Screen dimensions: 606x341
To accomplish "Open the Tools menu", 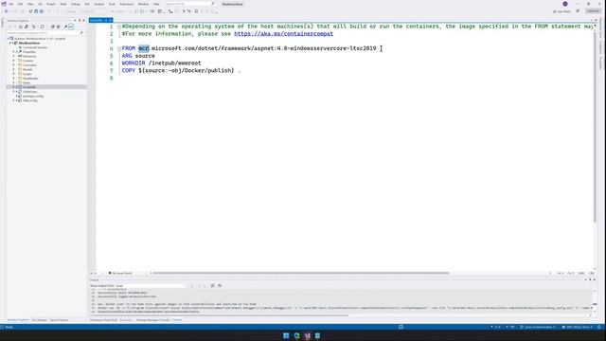I will 112,4.
